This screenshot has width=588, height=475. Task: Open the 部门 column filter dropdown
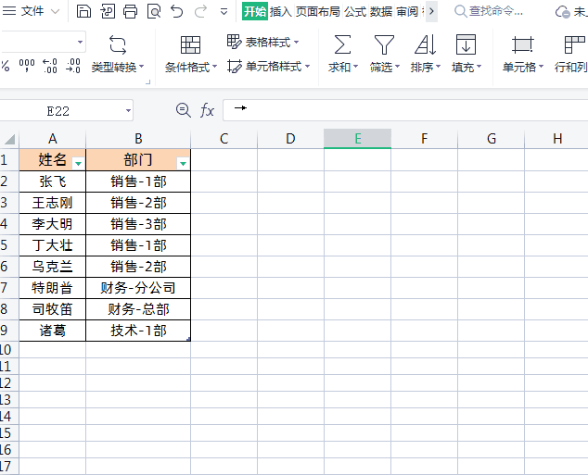click(183, 163)
